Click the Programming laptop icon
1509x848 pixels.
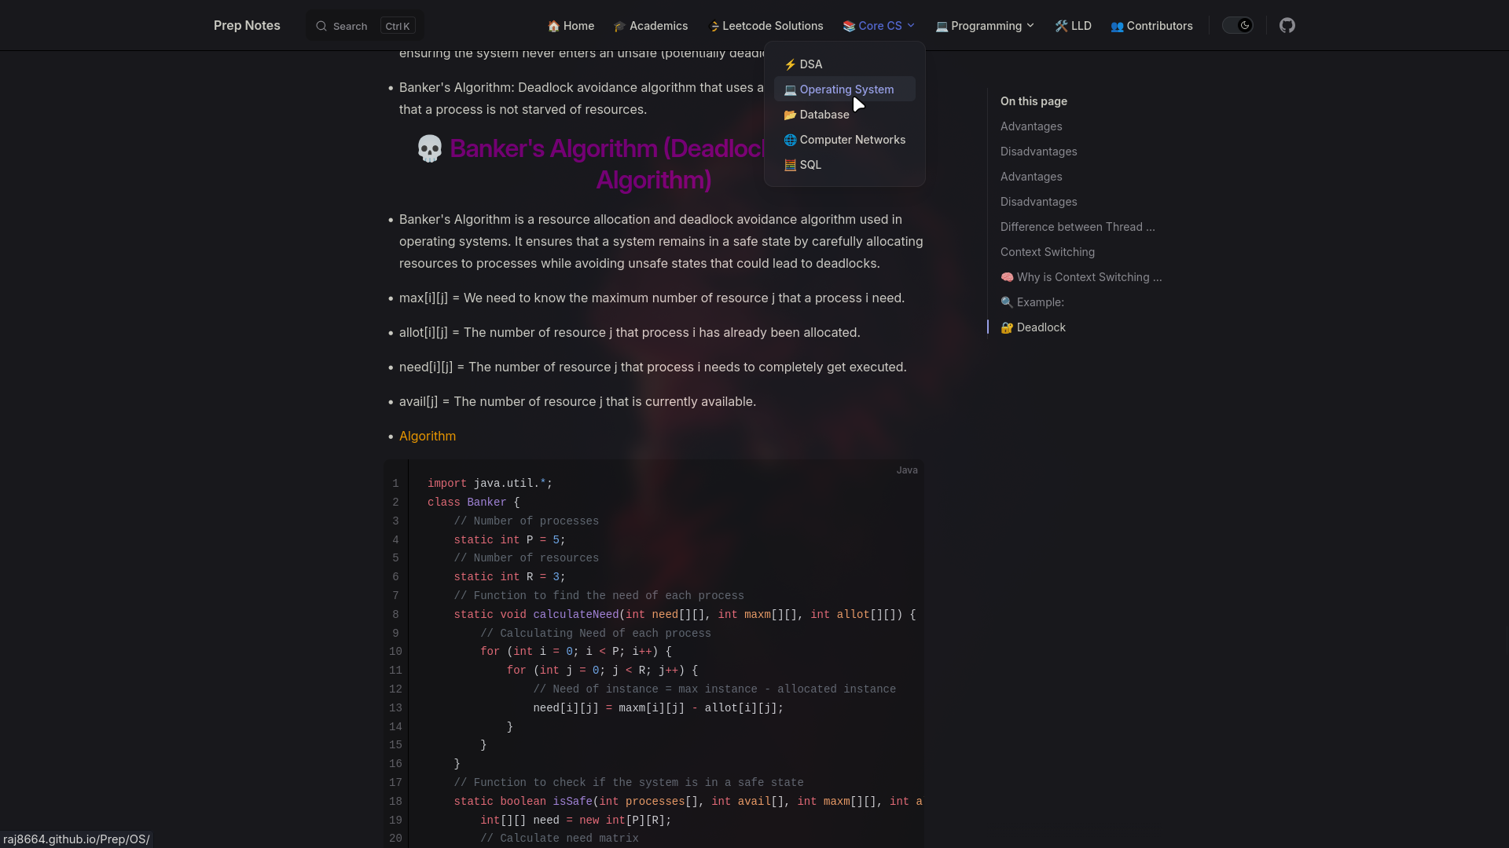point(942,26)
